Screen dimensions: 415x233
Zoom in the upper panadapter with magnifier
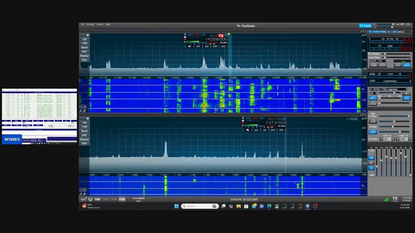[x=85, y=111]
